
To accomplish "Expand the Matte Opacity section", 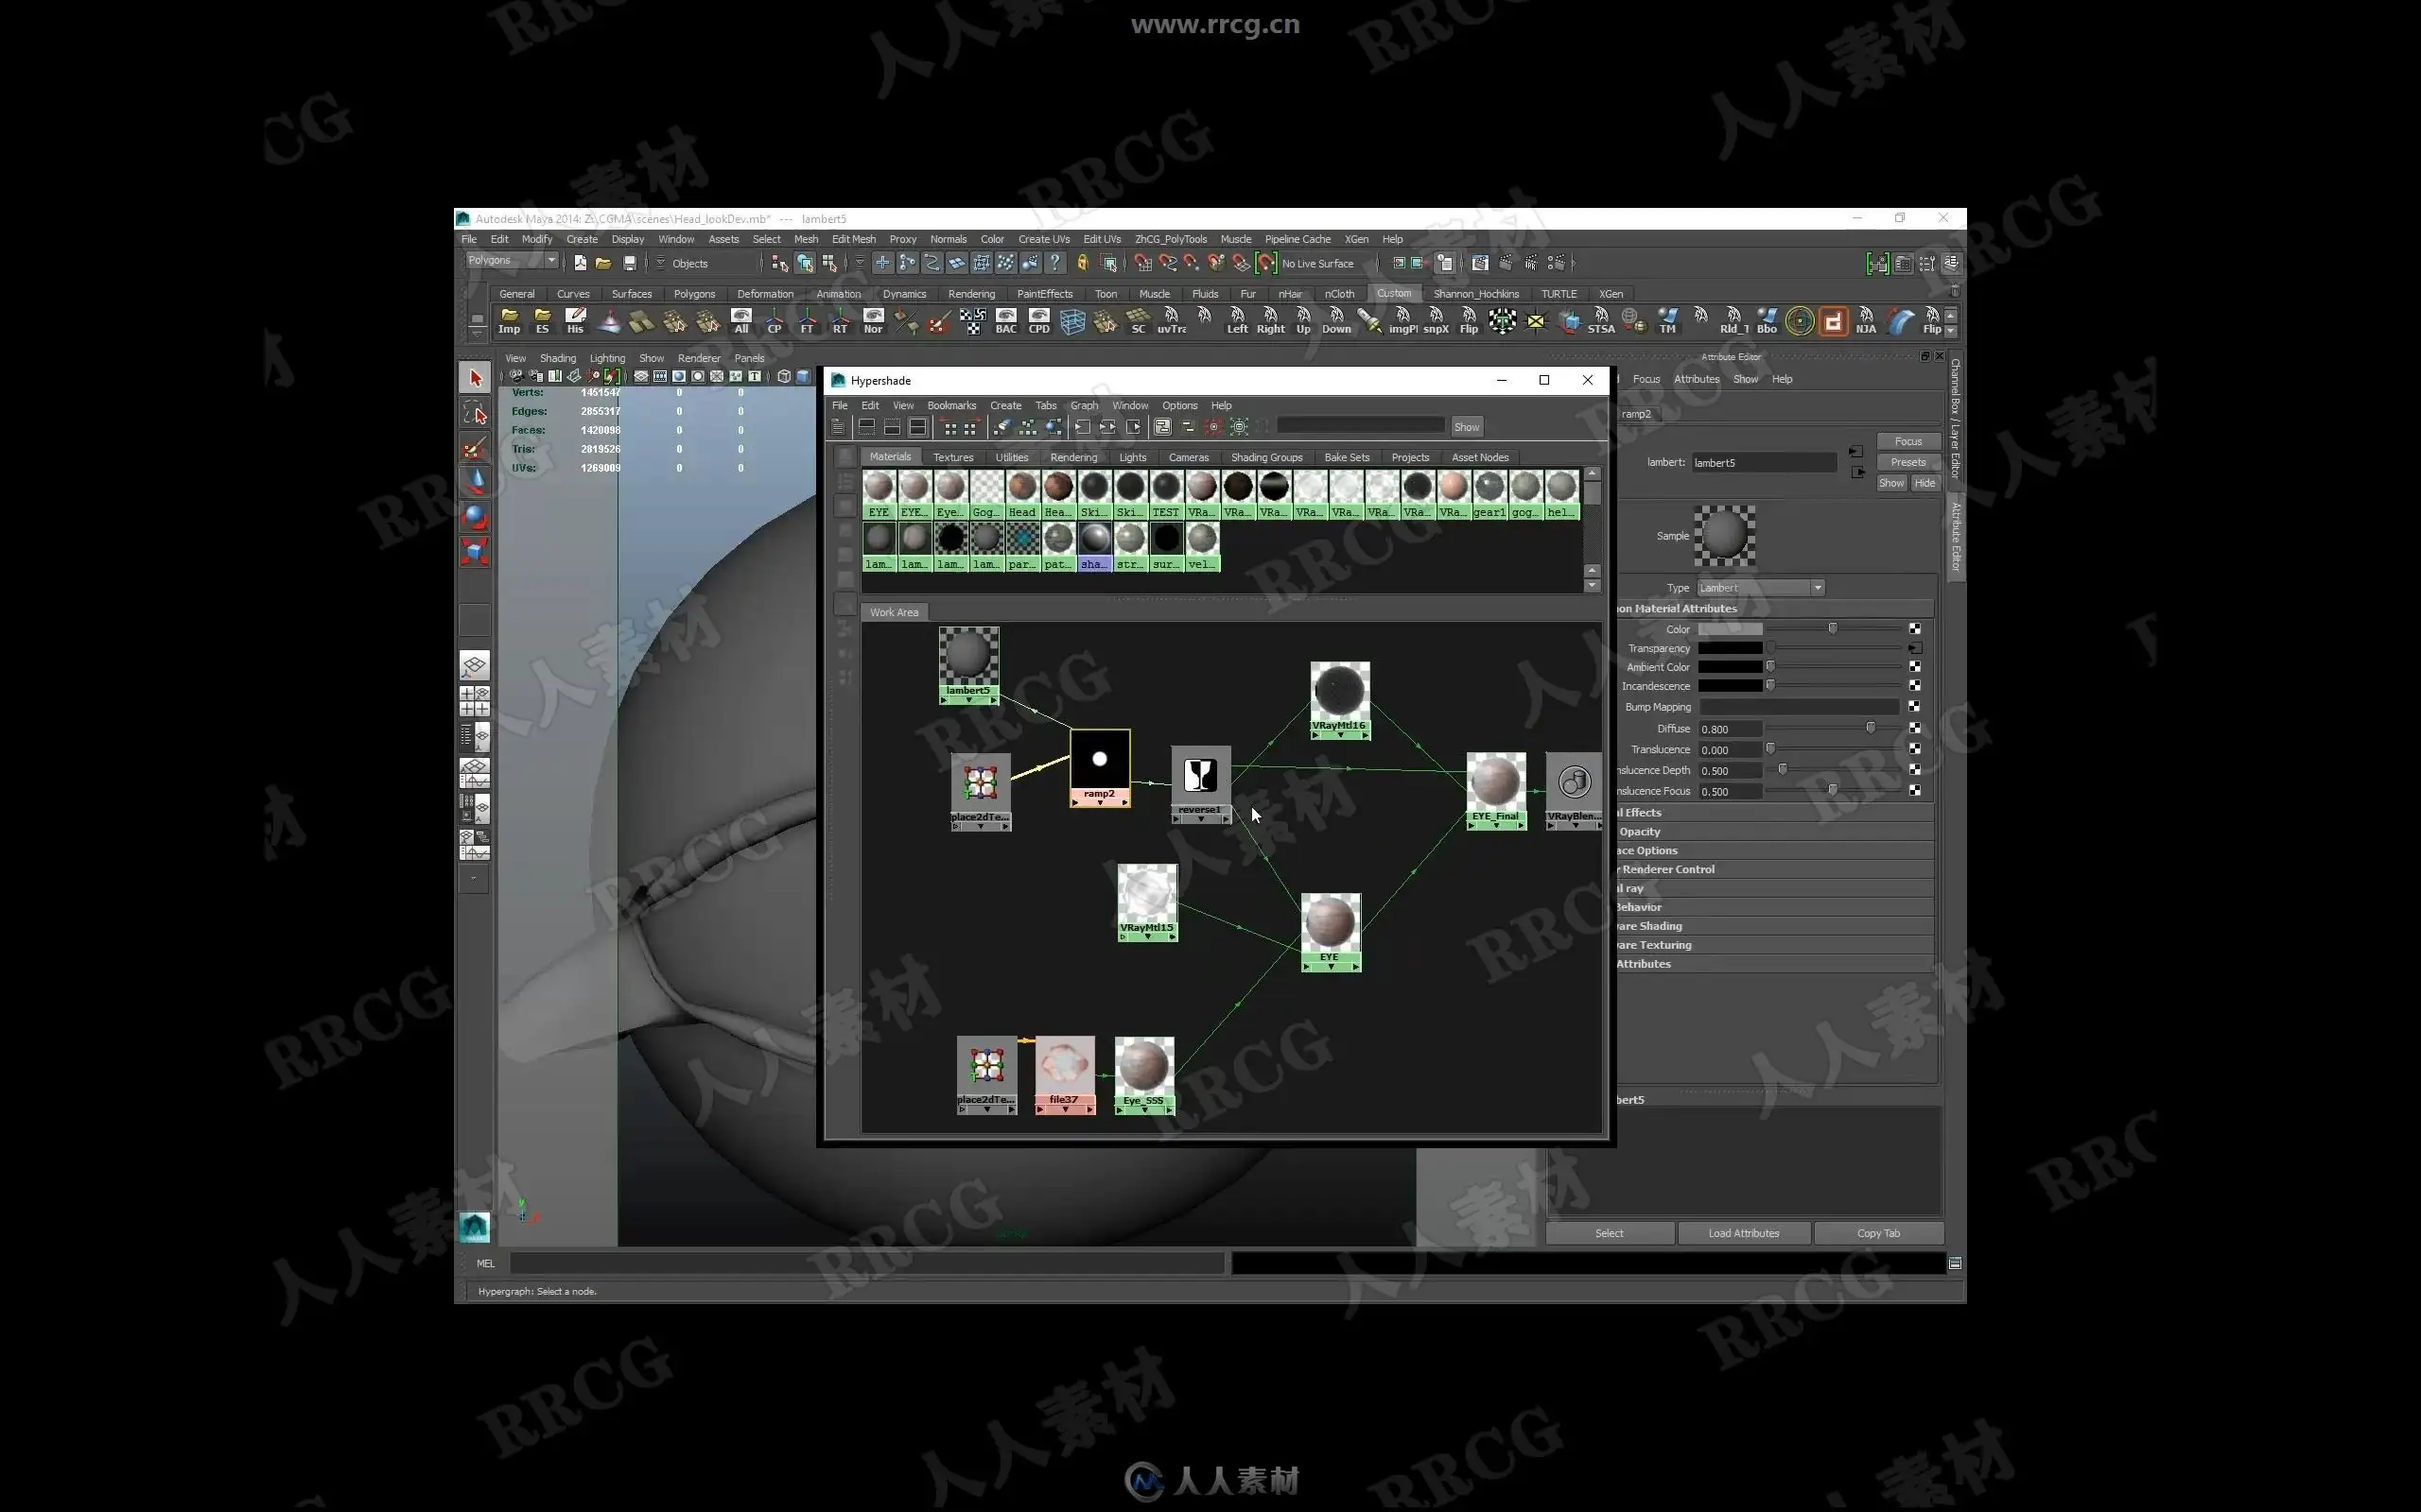I will pos(1775,831).
